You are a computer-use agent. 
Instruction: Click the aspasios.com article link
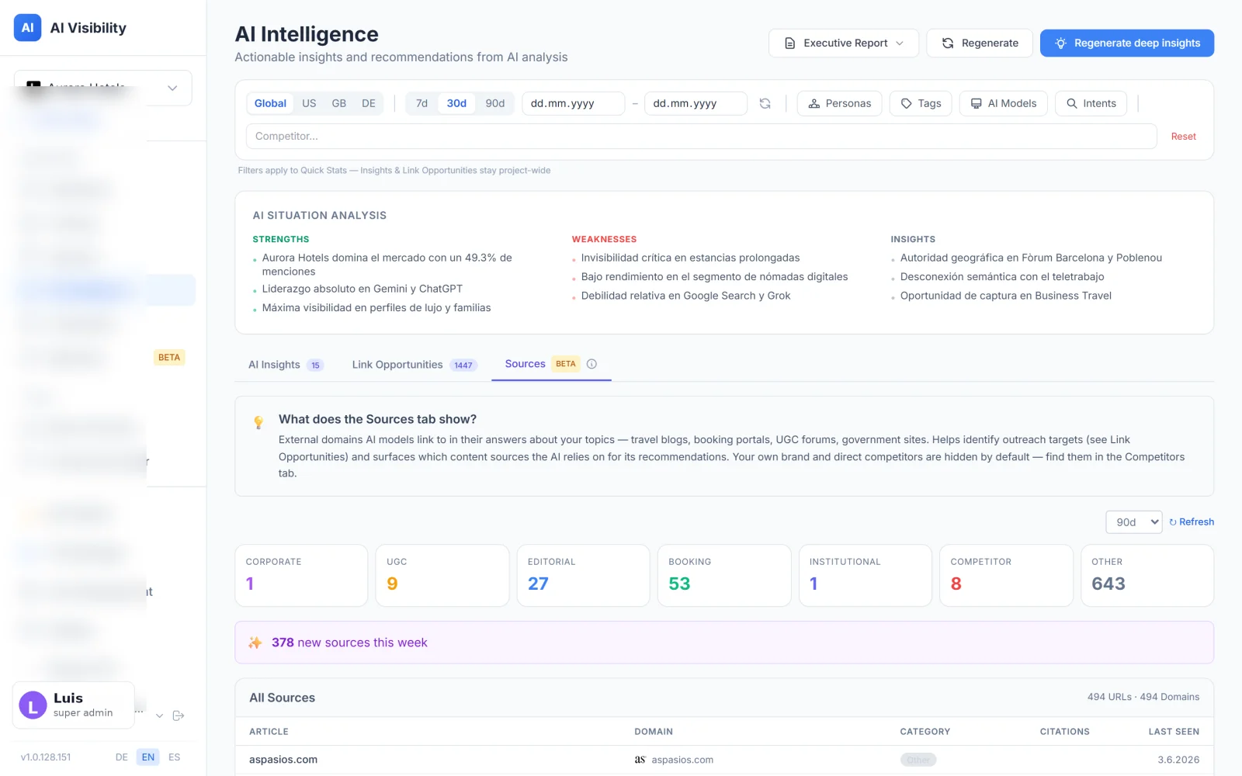pos(283,760)
